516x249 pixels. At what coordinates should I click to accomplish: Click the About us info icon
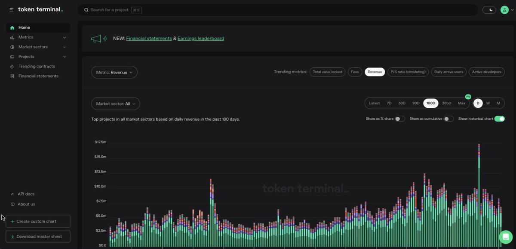coord(12,204)
